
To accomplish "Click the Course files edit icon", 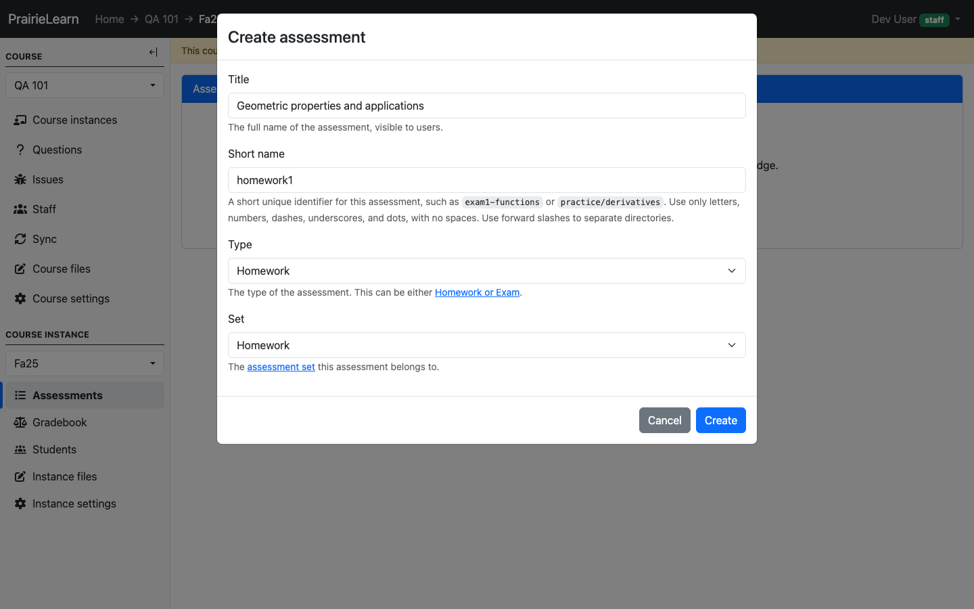I will [20, 269].
